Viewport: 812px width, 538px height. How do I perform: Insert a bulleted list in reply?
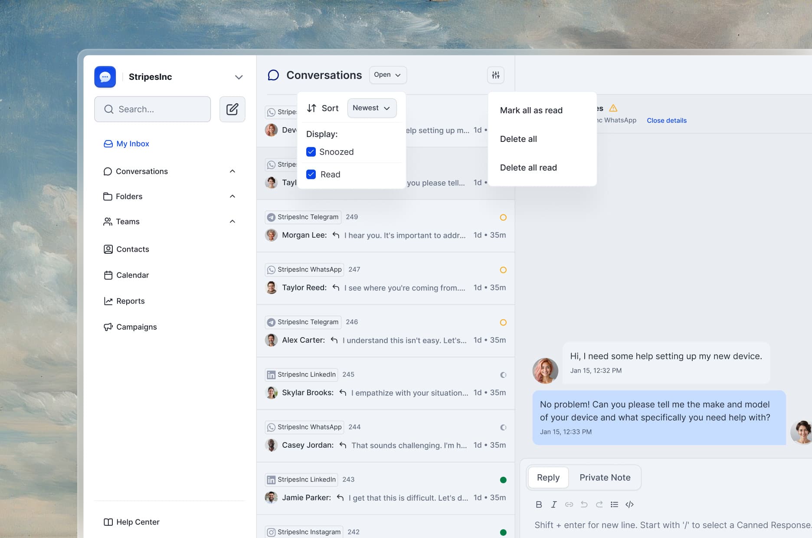(614, 504)
